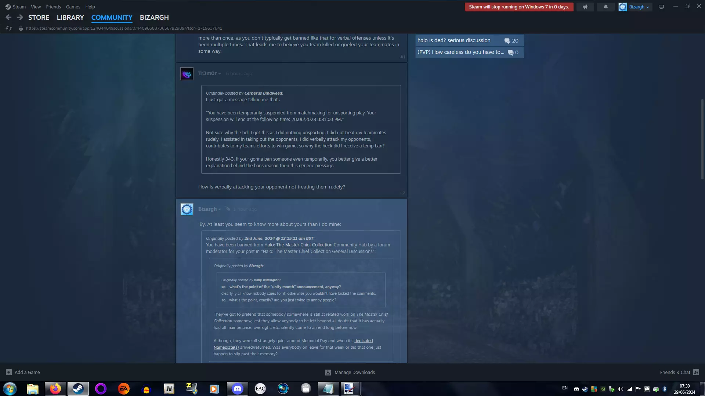The width and height of the screenshot is (705, 396).
Task: Open the 'halo is ded? serious discussion' thread
Action: (454, 40)
